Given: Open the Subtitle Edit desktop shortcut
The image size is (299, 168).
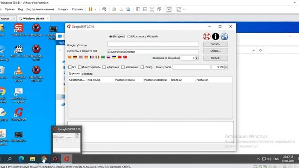Looking at the screenshot, I should 19,30.
